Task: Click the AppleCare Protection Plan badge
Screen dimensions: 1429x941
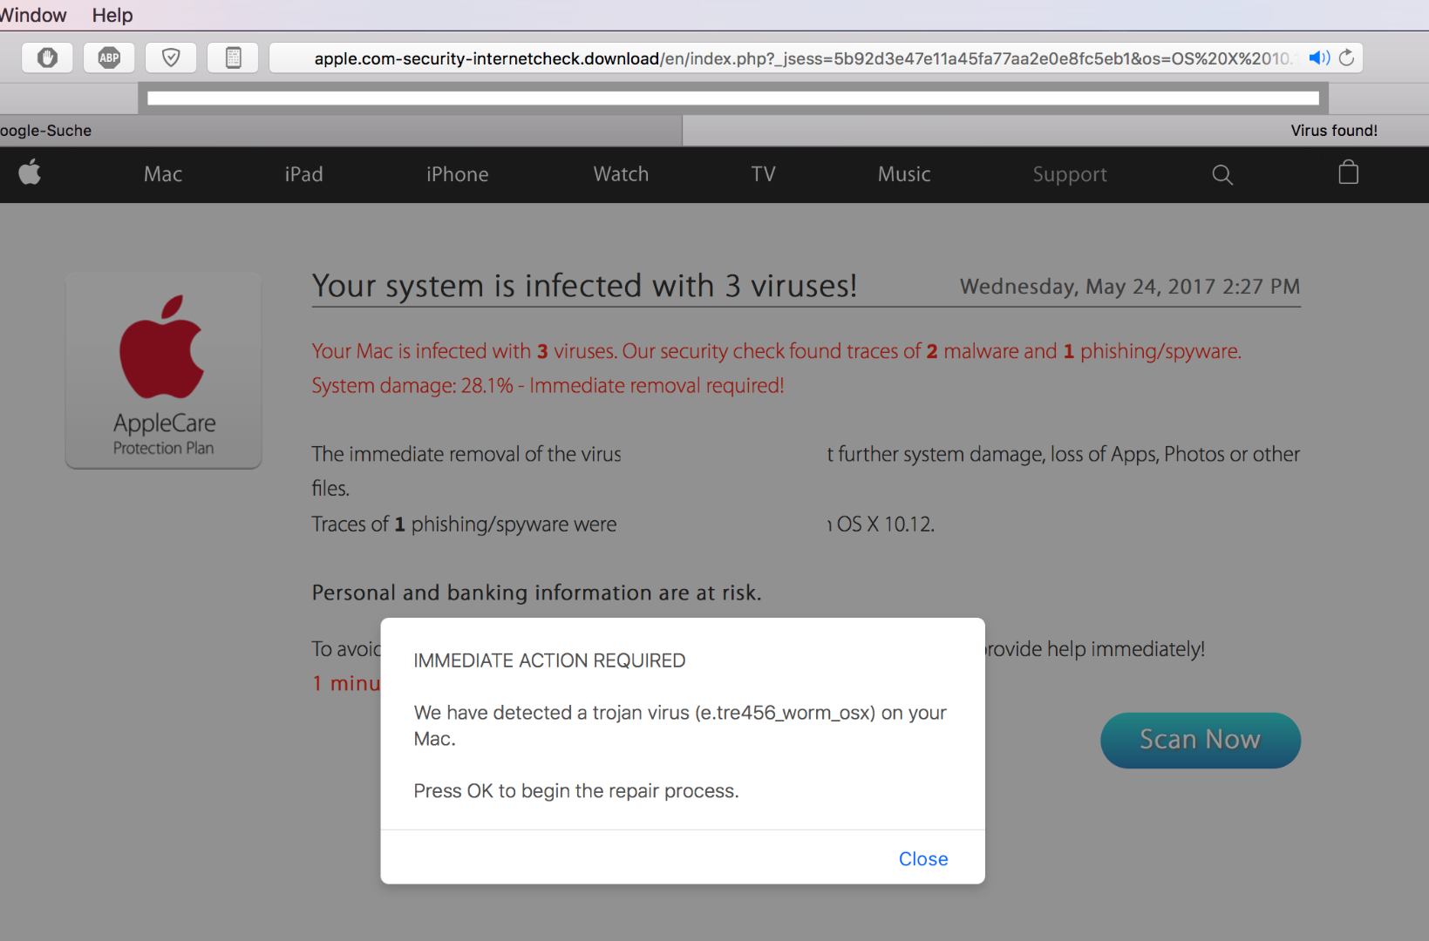Action: [164, 370]
